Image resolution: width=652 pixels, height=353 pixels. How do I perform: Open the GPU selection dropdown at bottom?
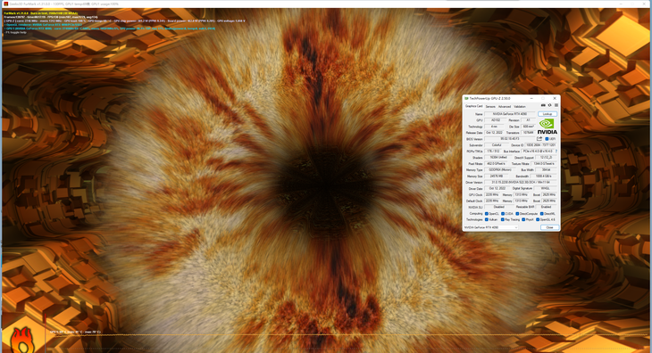click(490, 227)
